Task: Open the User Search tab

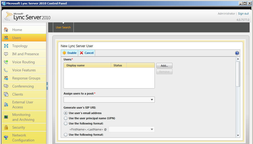Action: pos(63,27)
